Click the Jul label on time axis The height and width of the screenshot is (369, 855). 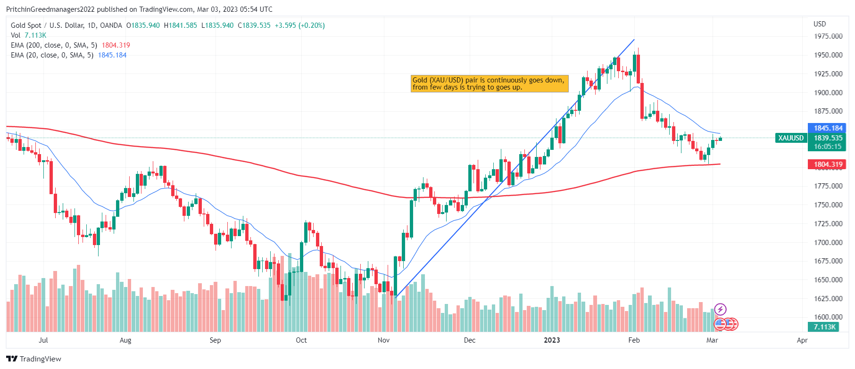[43, 340]
